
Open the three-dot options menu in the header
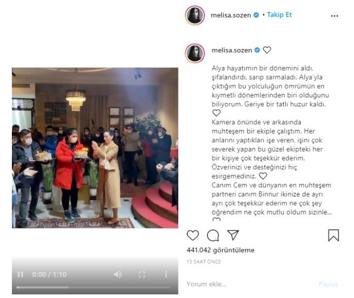pyautogui.click(x=334, y=16)
